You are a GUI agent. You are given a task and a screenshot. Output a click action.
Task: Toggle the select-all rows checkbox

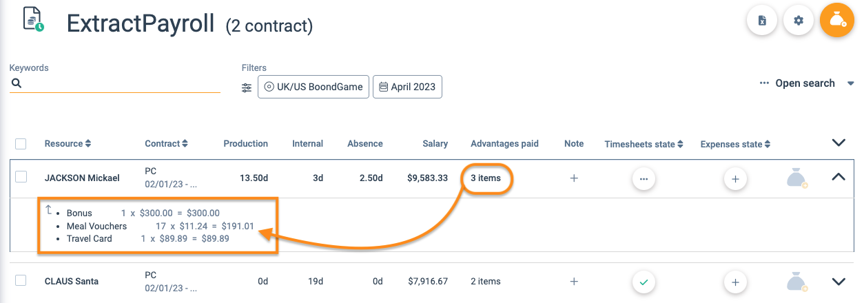(x=21, y=144)
